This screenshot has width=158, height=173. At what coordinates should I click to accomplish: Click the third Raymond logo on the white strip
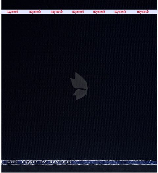[x=57, y=12]
